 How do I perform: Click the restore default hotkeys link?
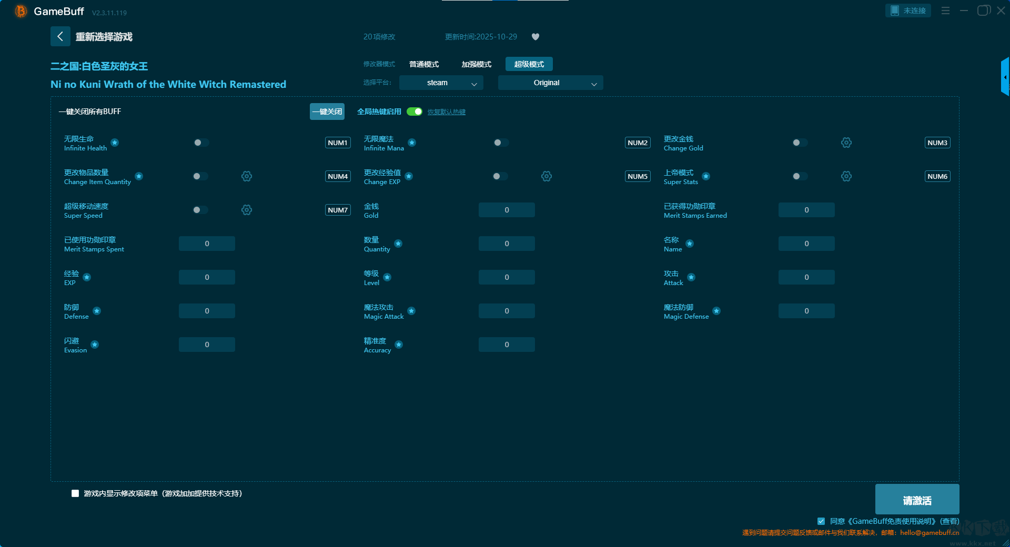point(446,112)
